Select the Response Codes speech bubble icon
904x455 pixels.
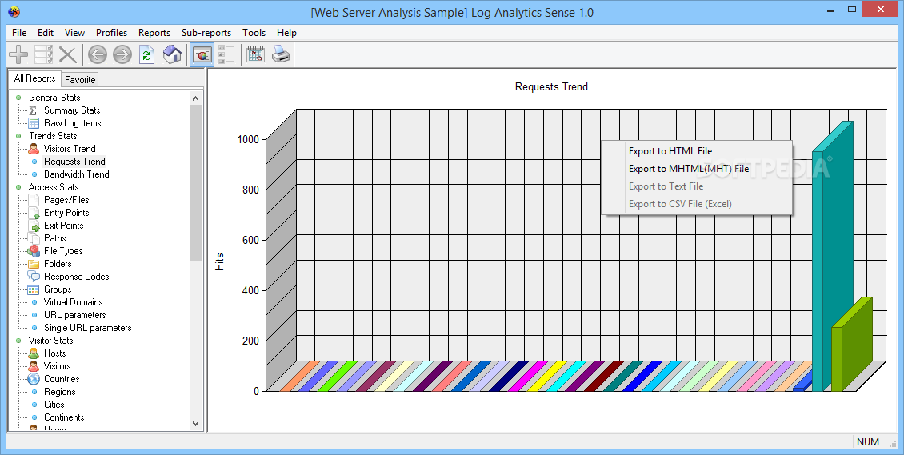(x=34, y=277)
